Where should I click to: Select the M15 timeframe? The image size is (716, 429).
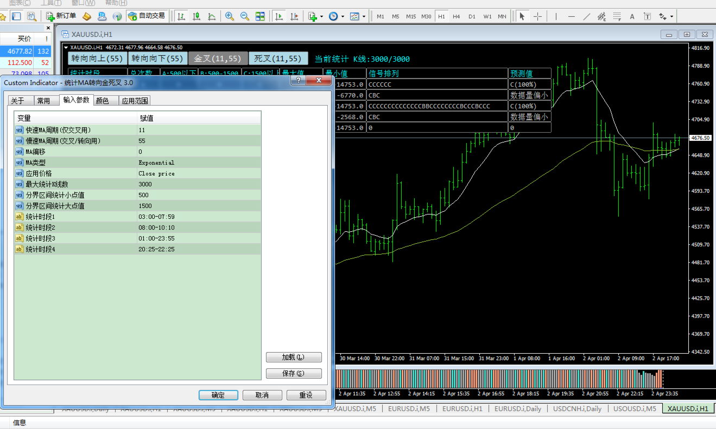(x=411, y=16)
